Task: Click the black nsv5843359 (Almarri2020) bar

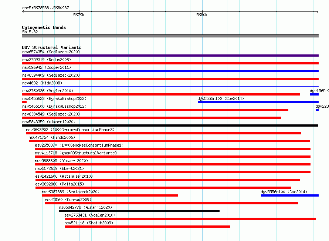Action: [170, 125]
